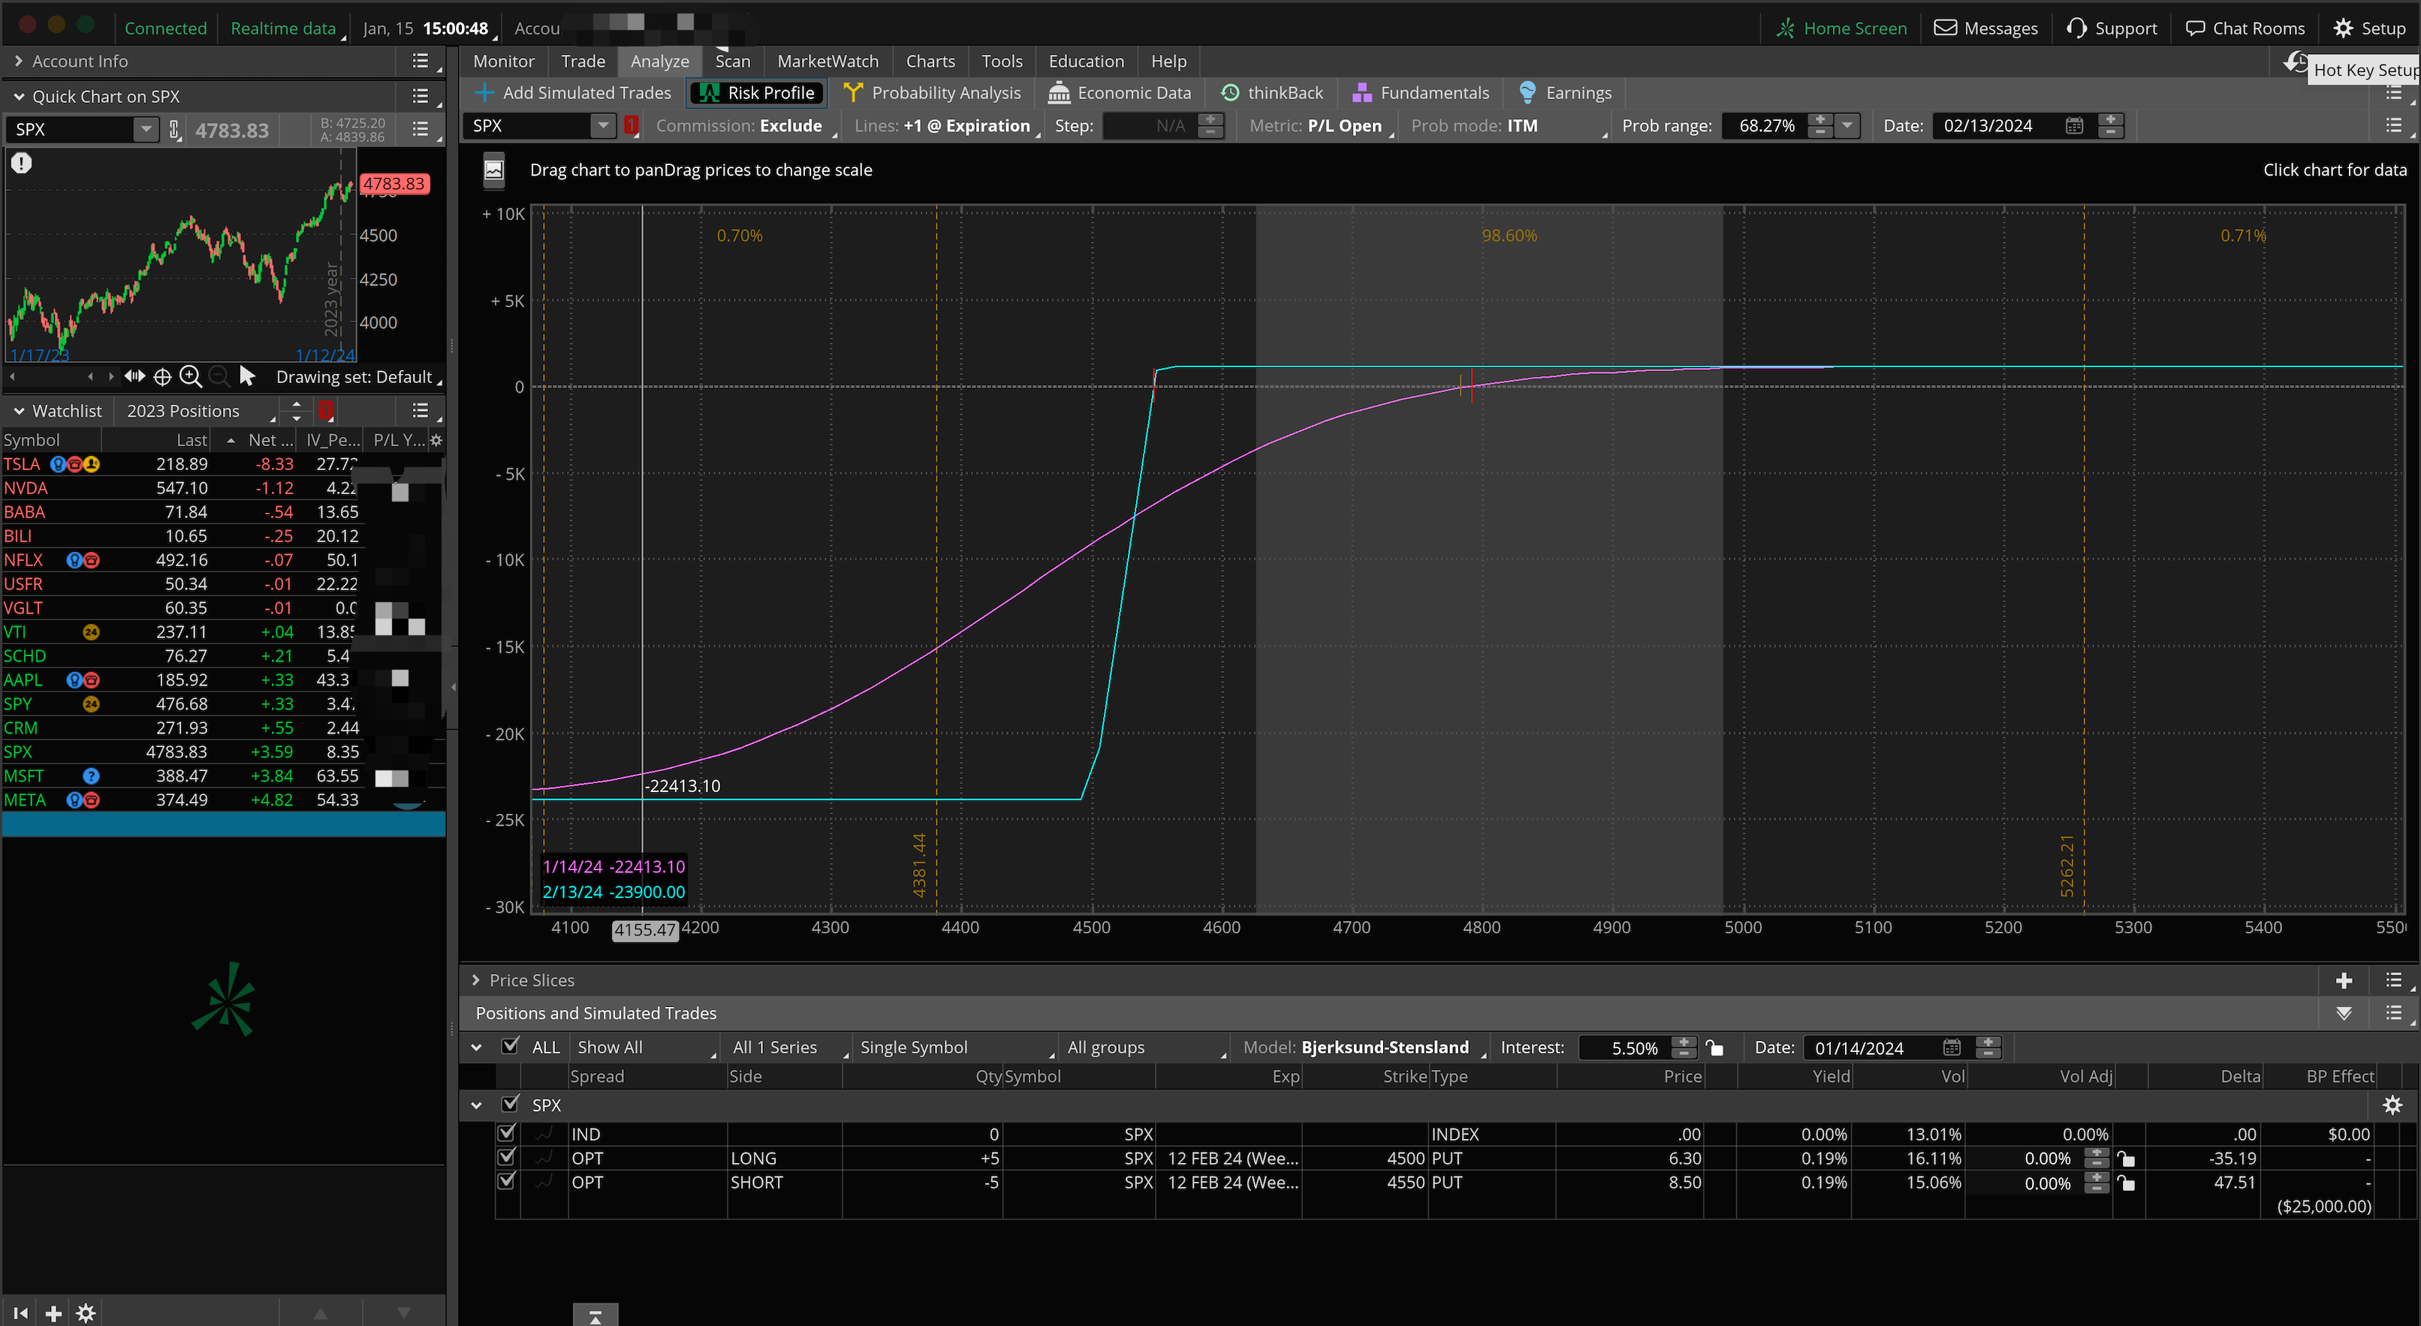Toggle the red symbol link indicator next to SPX field

tap(631, 125)
